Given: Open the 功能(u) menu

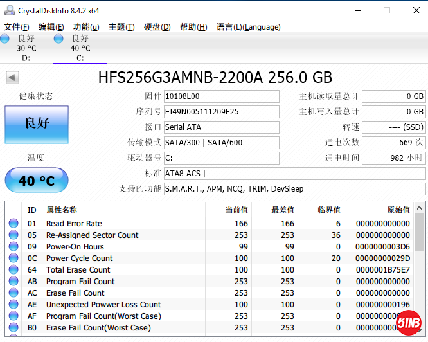Looking at the screenshot, I should click(86, 27).
